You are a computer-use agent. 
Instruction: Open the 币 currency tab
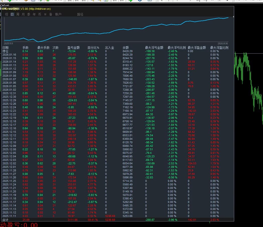40,14
